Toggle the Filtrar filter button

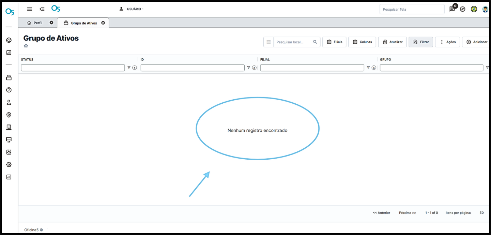(421, 42)
